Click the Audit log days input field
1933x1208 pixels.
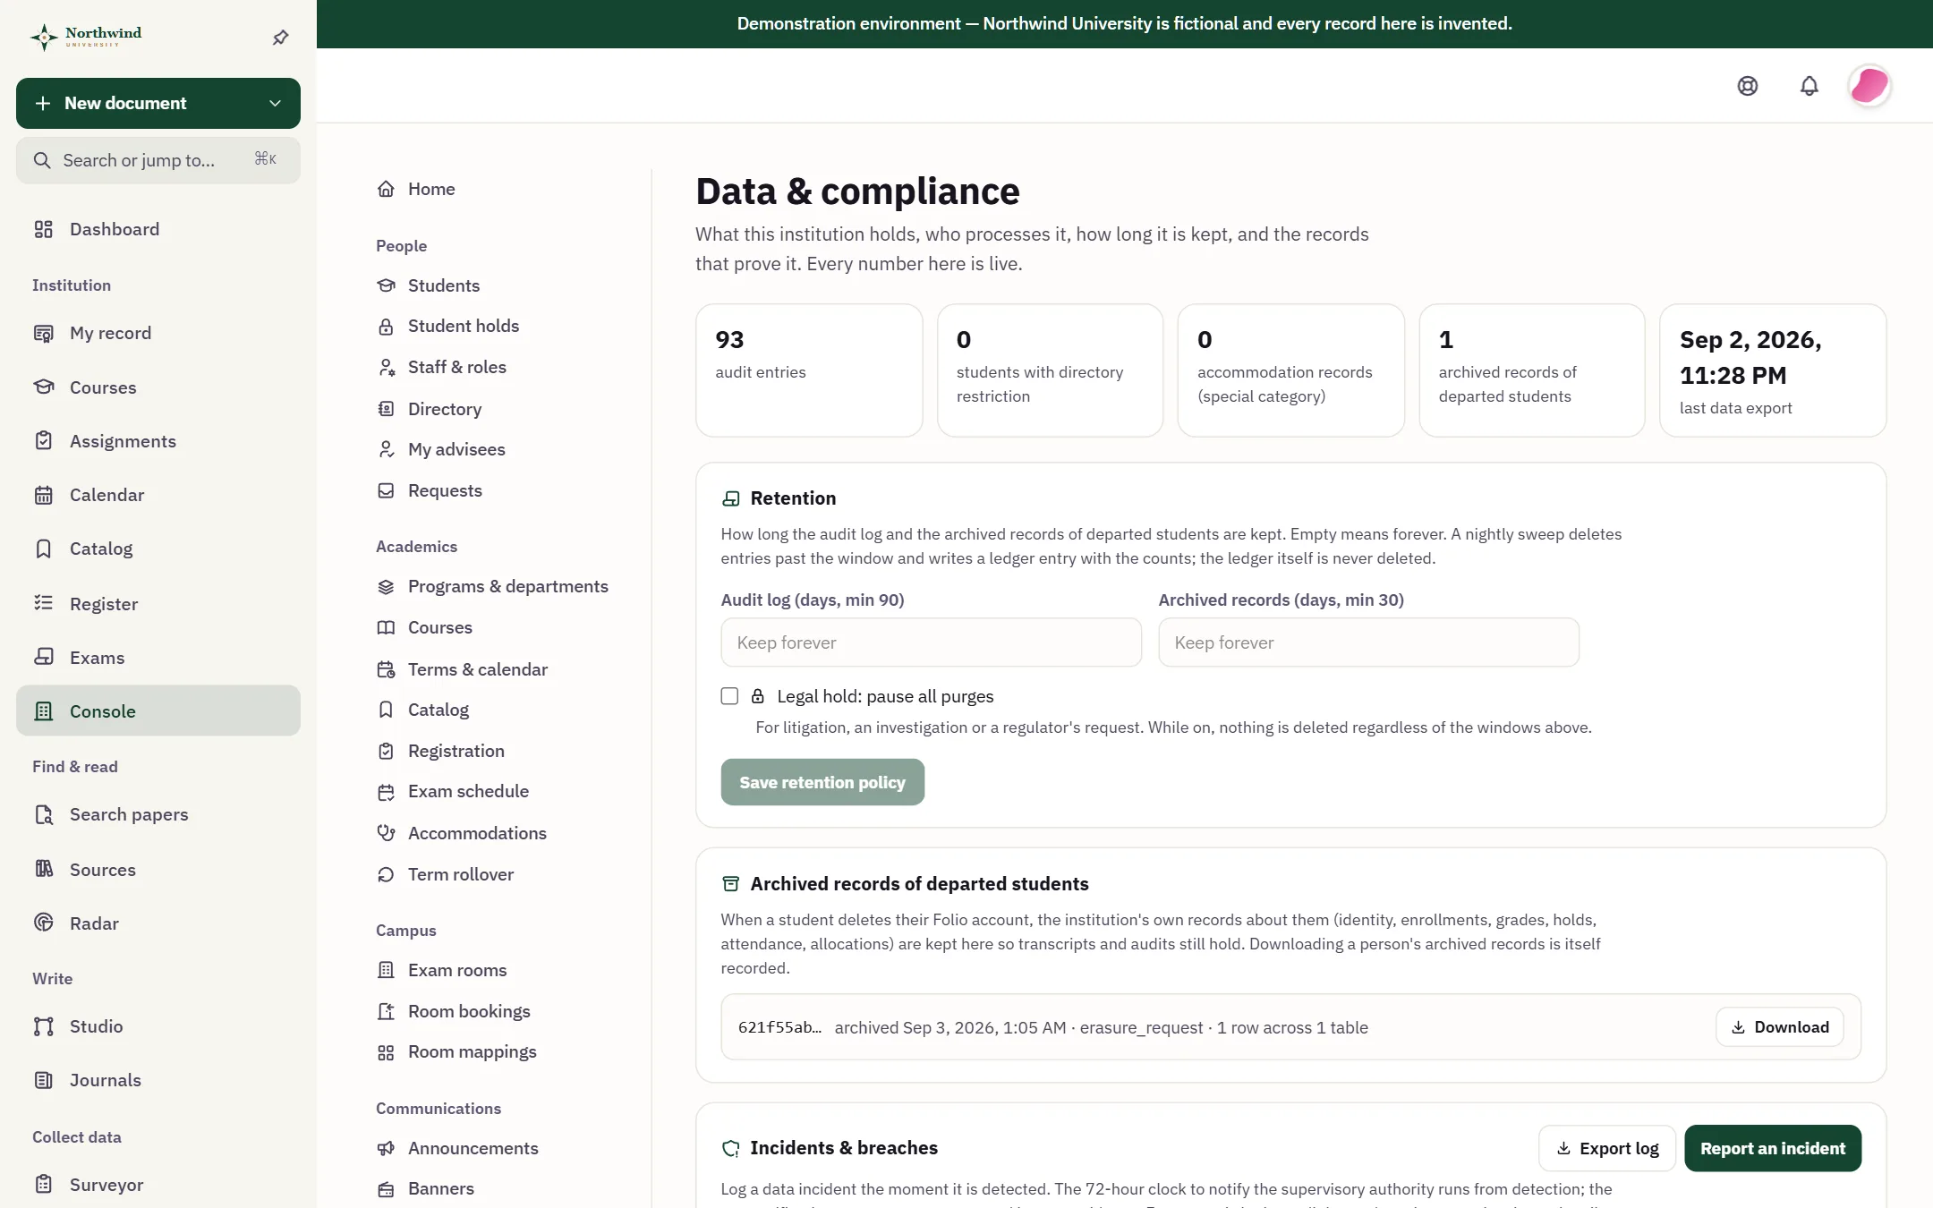(x=931, y=642)
